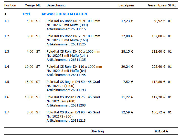The image size is (181, 136).
Task: Select the carry-over total 931,64 €
Action: coord(160,131)
